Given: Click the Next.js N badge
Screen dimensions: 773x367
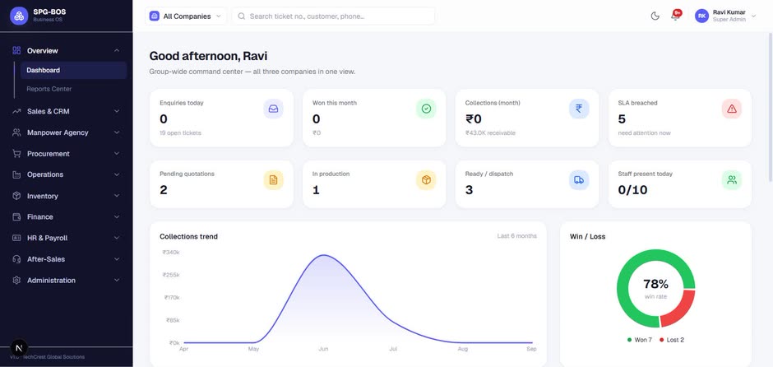Looking at the screenshot, I should pos(19,348).
